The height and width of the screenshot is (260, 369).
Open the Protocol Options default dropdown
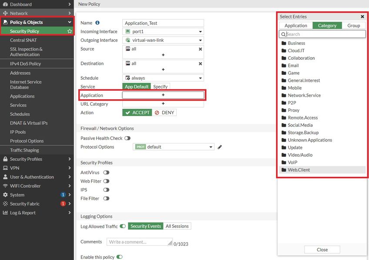click(x=174, y=147)
